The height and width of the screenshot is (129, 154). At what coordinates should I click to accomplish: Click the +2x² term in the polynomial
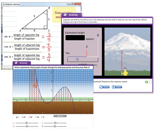point(30,117)
